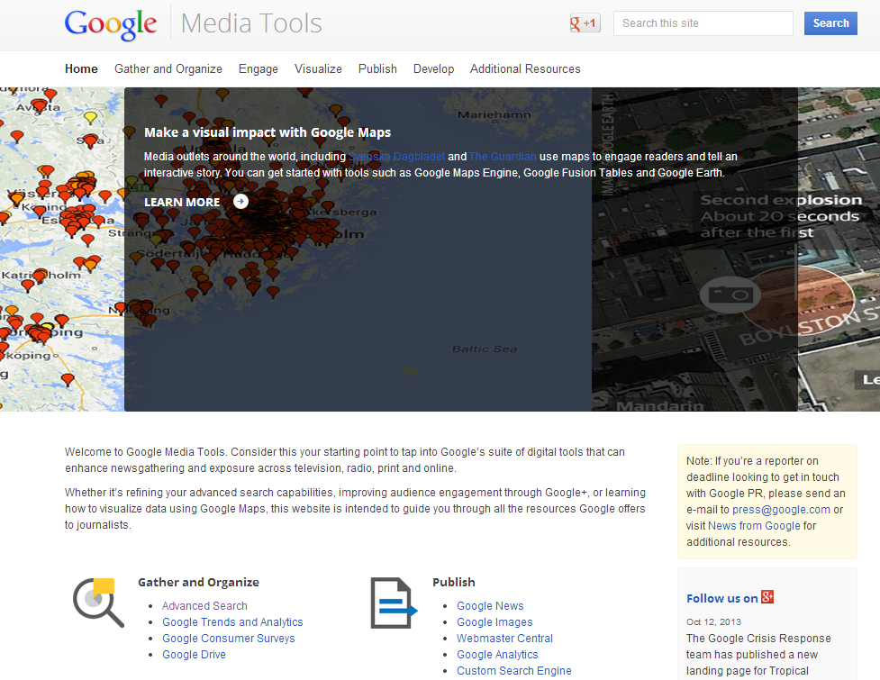Click the Publish section heading
The width and height of the screenshot is (880, 680).
[453, 583]
